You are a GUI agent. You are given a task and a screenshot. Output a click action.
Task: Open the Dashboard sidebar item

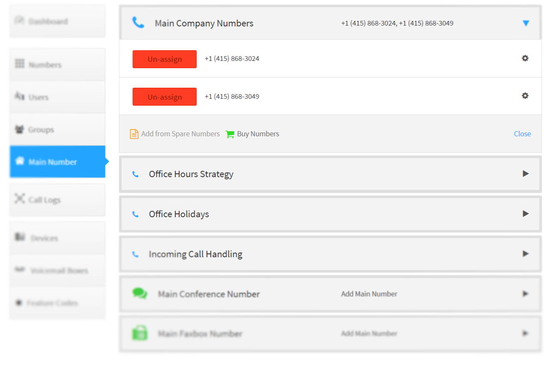(58, 21)
